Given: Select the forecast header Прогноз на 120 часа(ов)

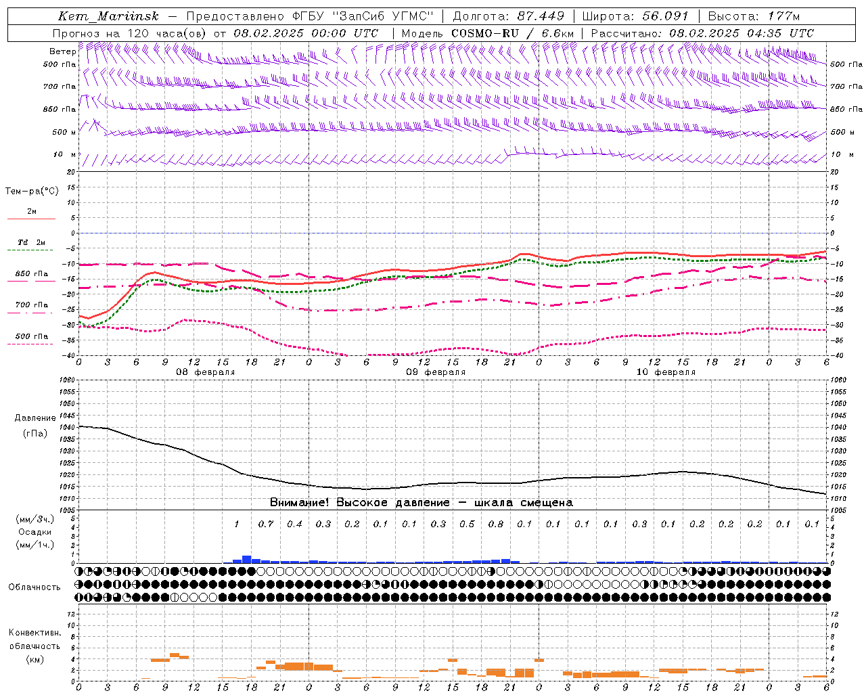Looking at the screenshot, I should pyautogui.click(x=129, y=32).
